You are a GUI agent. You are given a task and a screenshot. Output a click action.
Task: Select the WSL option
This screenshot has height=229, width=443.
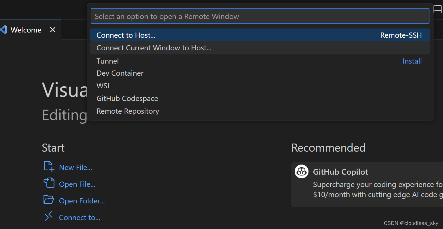[260, 86]
